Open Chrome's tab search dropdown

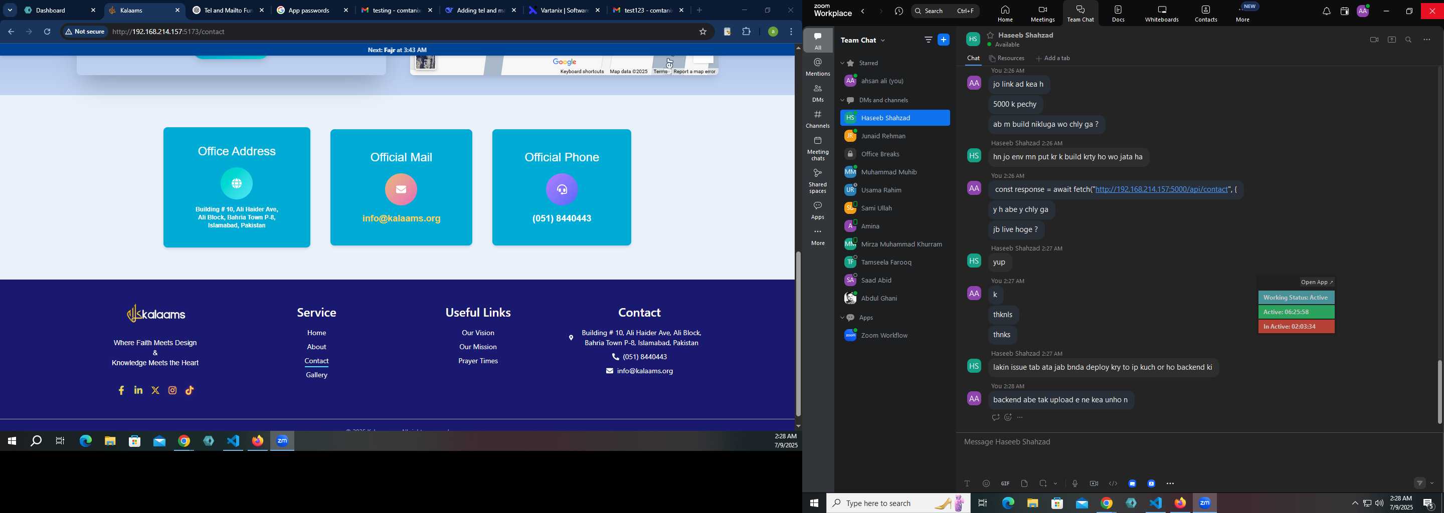coord(10,10)
